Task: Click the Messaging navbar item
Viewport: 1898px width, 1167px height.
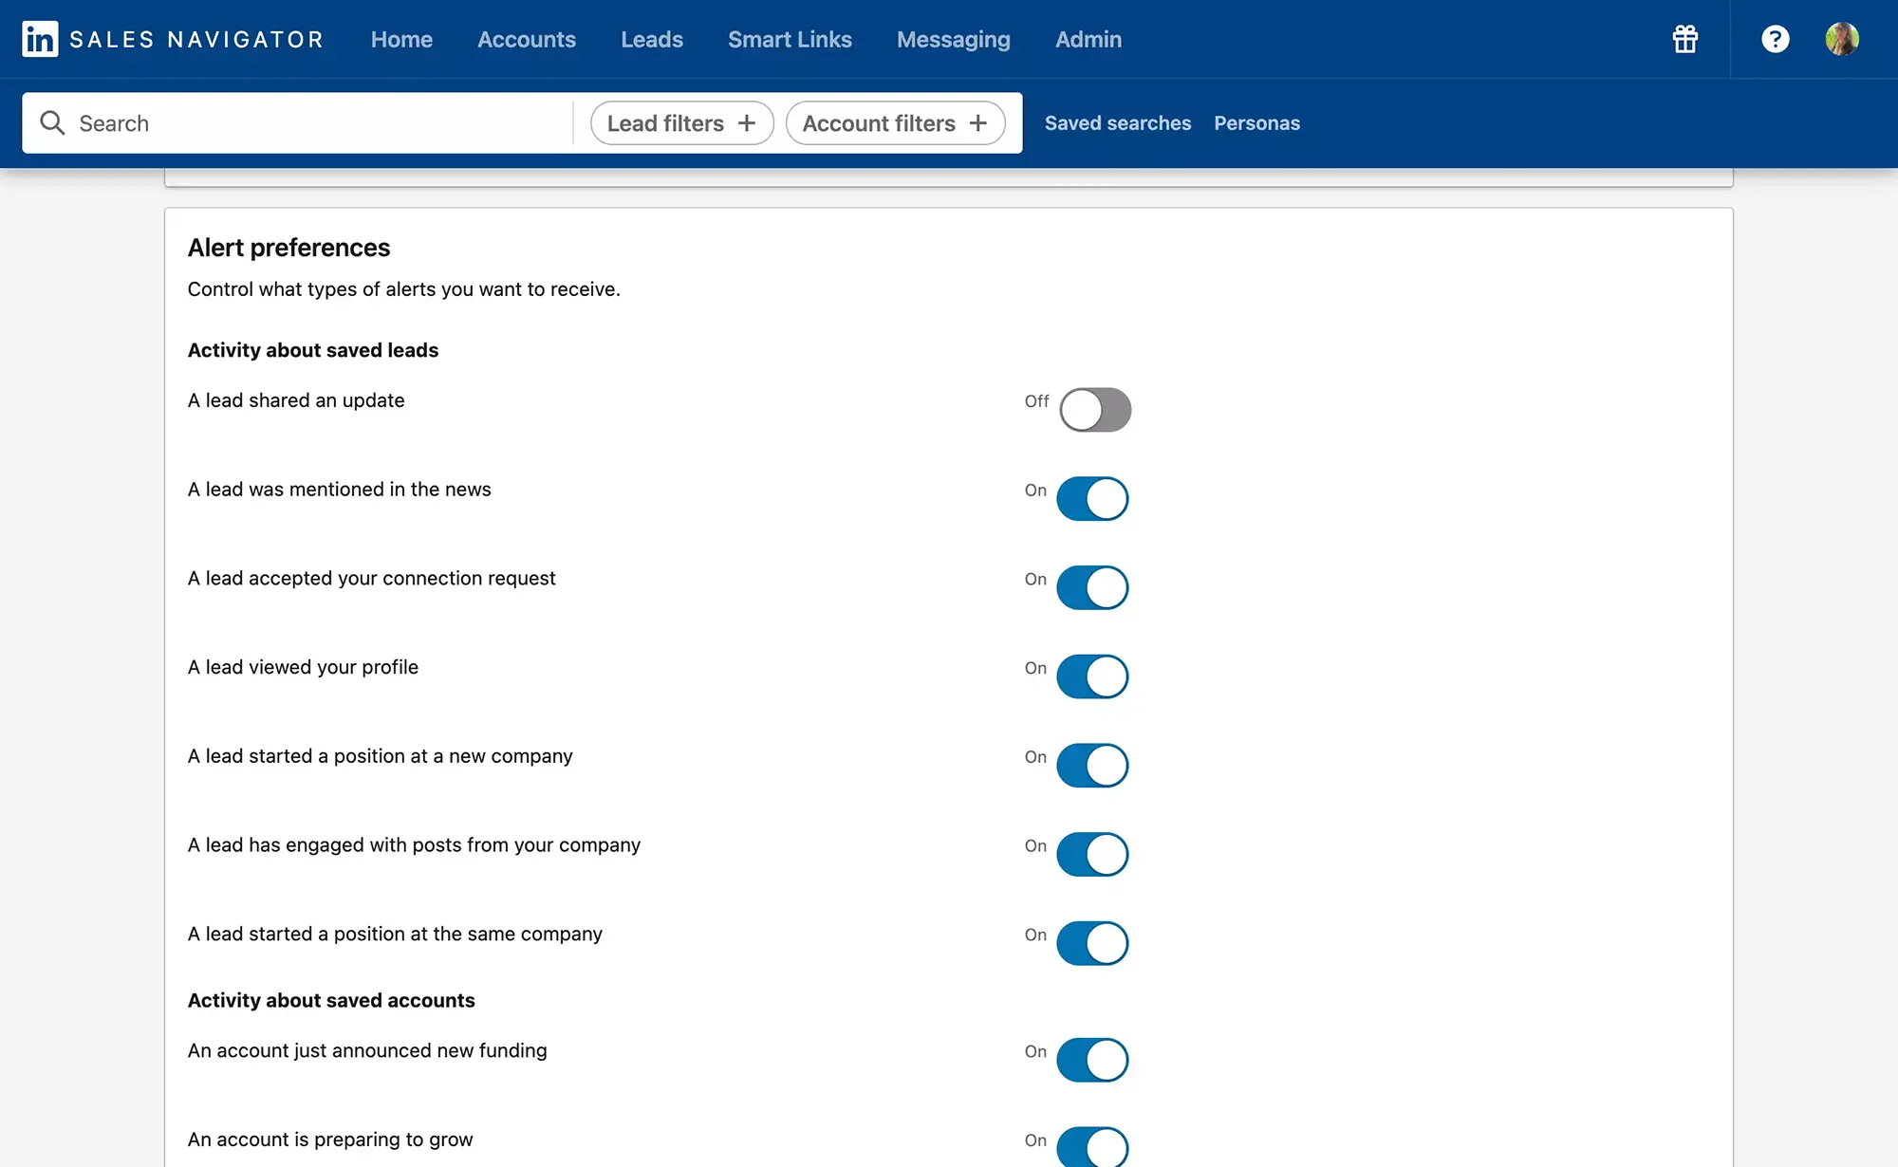Action: 955,38
